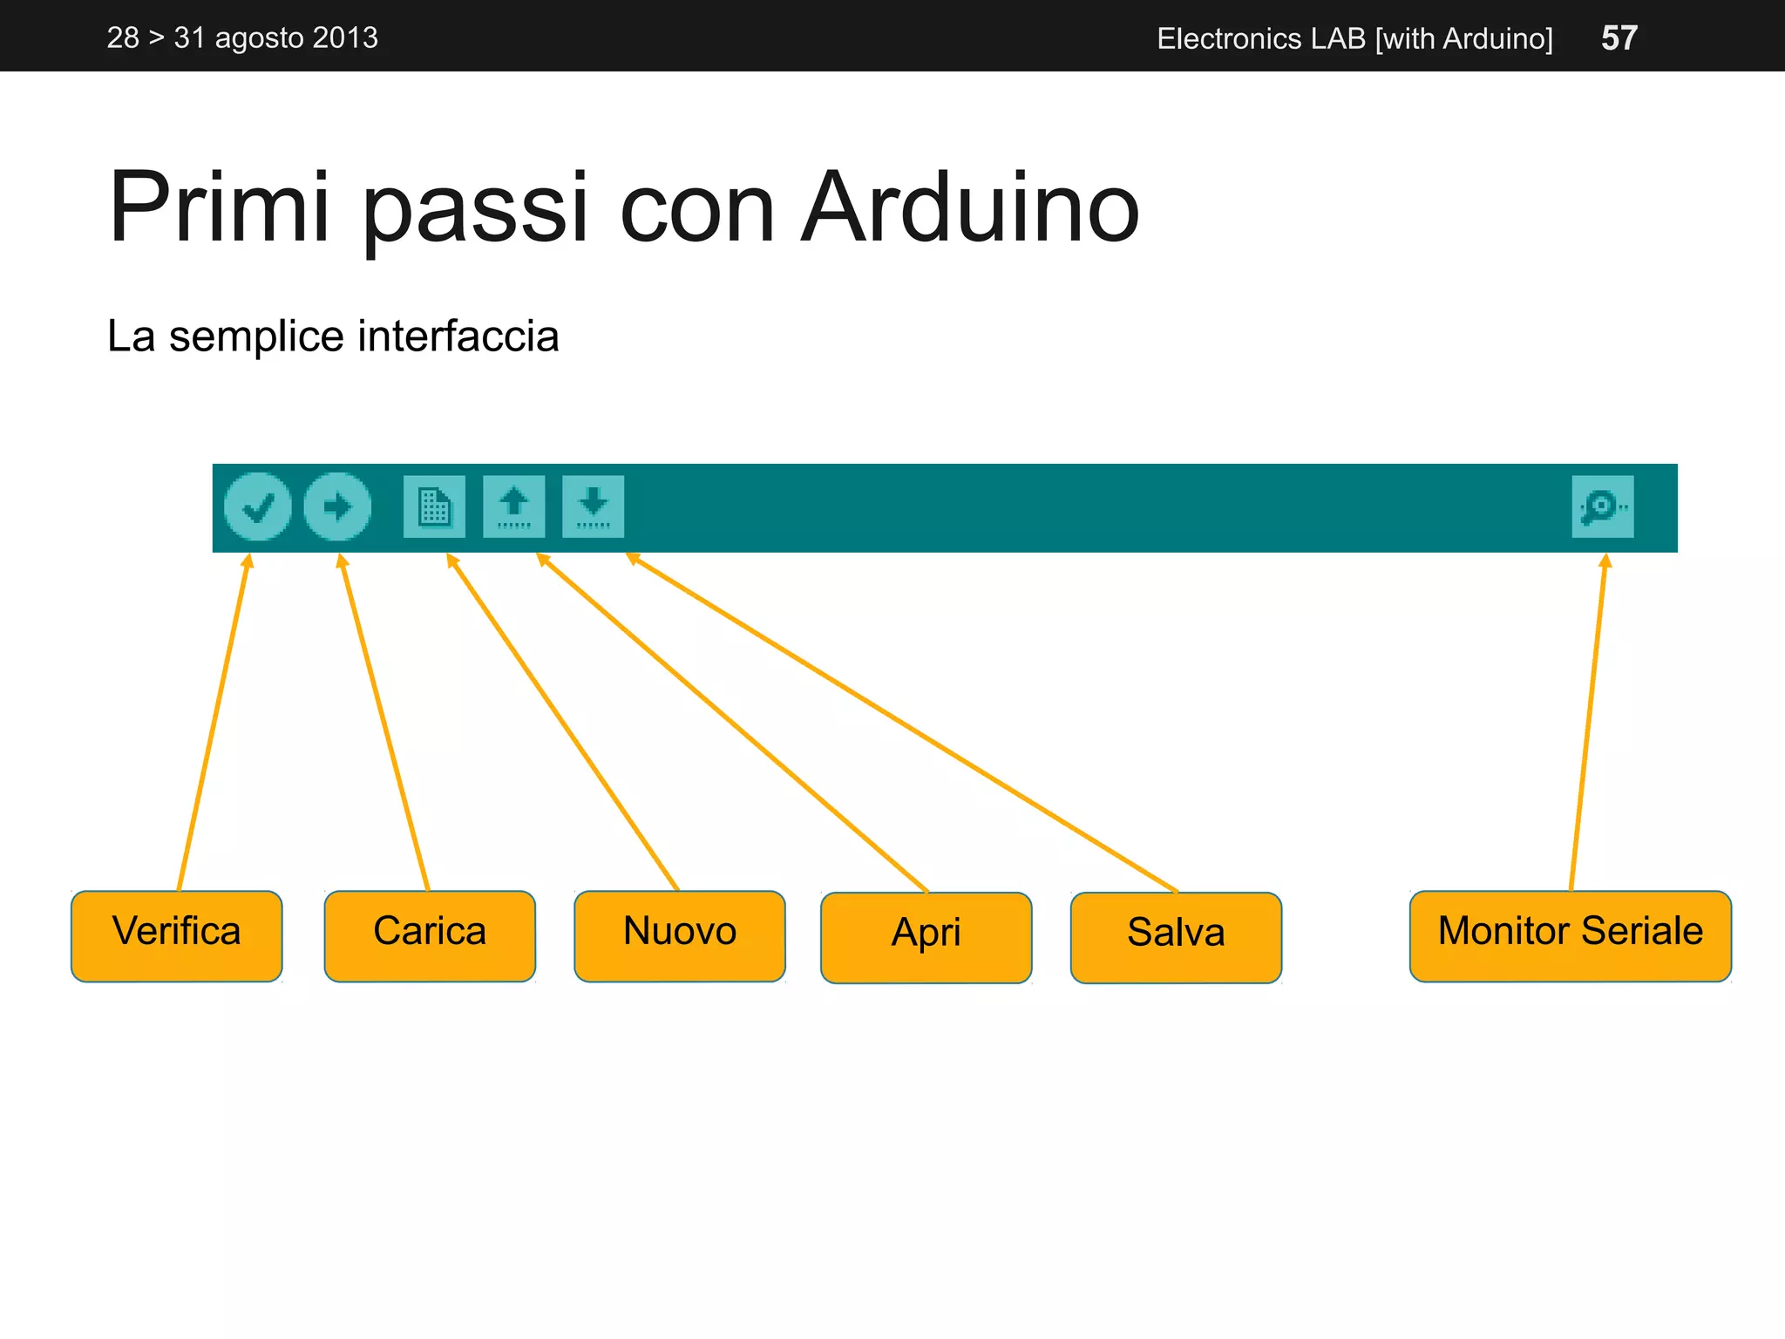Click the Open sketch up-arrow icon
1785x1339 pixels.
click(x=514, y=506)
